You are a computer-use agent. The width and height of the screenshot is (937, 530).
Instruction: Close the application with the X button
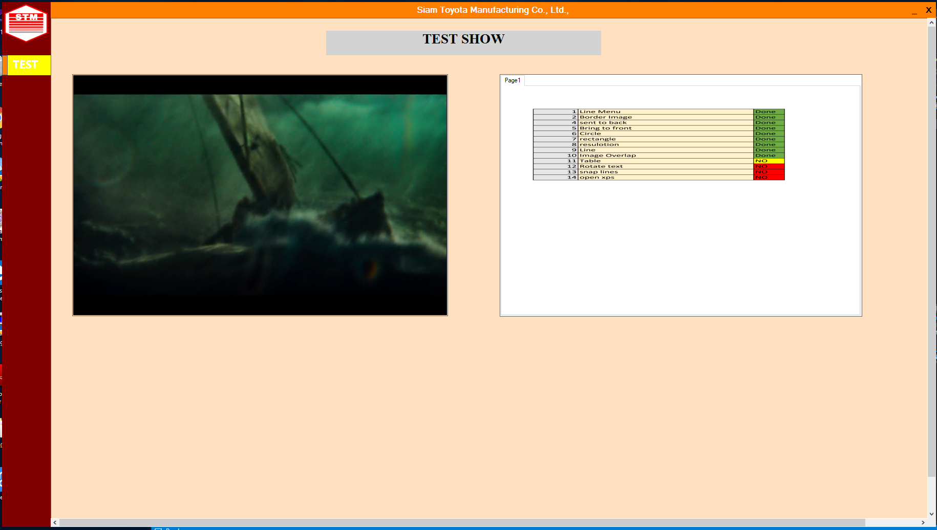(928, 10)
